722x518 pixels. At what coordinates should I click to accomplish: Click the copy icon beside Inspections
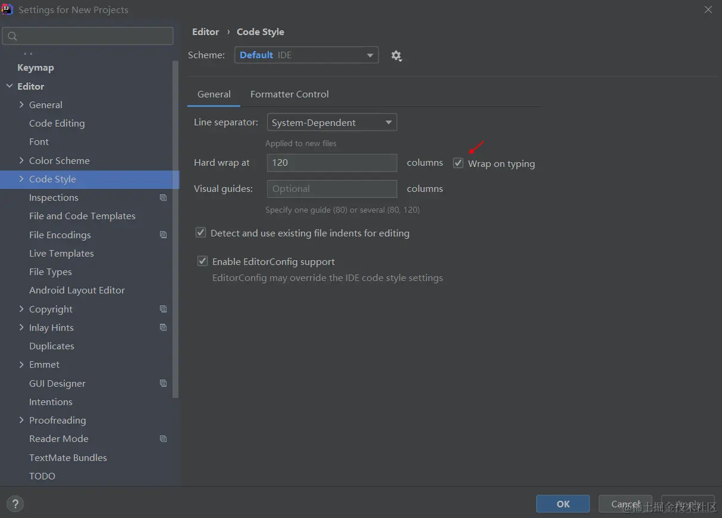tap(164, 198)
